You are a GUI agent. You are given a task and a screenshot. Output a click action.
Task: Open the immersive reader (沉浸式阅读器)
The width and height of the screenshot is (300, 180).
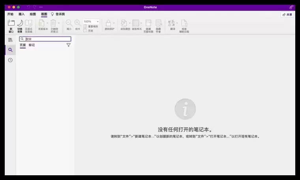click(29, 26)
